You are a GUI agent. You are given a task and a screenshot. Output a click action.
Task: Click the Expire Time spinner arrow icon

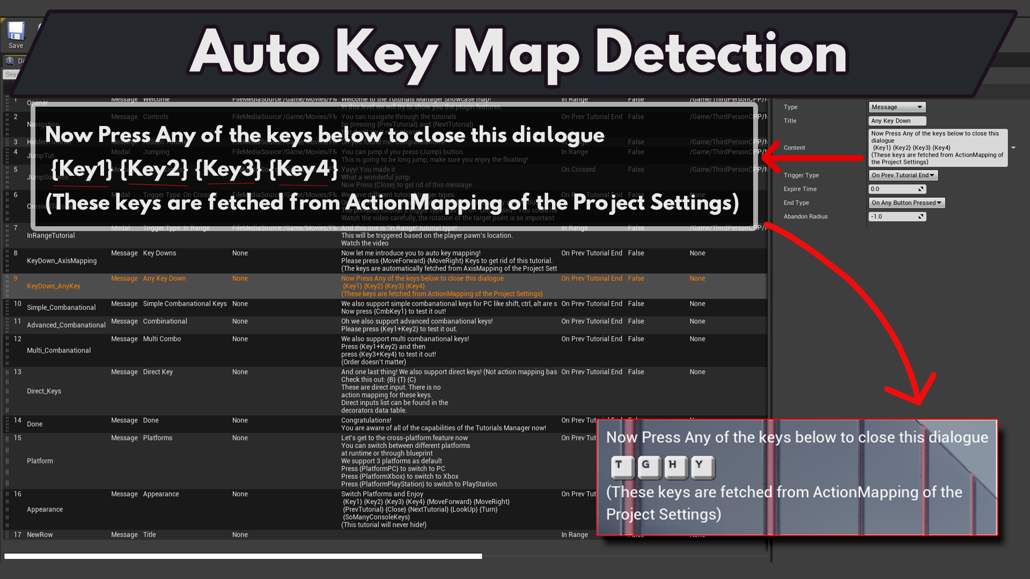(x=921, y=189)
